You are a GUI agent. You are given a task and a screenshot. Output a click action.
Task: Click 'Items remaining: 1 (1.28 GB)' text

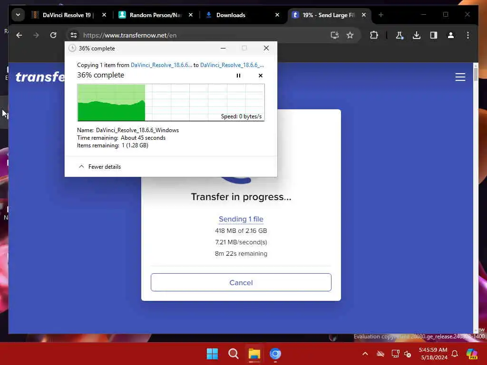pyautogui.click(x=113, y=145)
